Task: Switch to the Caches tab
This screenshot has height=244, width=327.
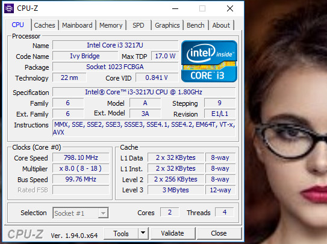Action: coord(45,25)
